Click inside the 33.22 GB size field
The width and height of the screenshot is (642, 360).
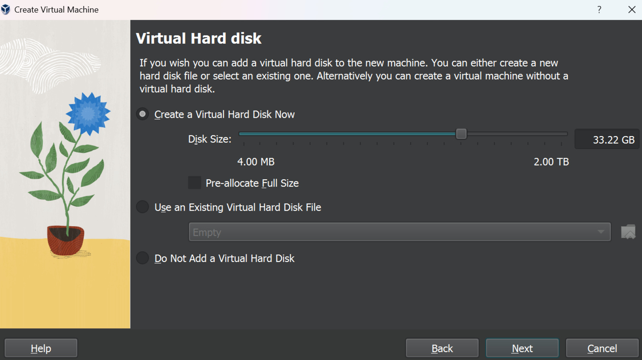point(607,139)
